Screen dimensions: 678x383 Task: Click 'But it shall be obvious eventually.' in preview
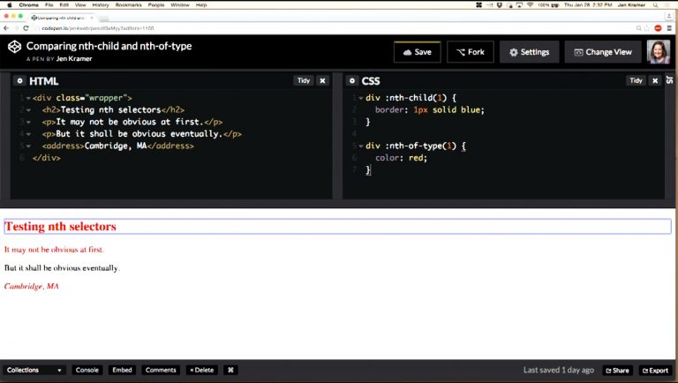pos(62,268)
